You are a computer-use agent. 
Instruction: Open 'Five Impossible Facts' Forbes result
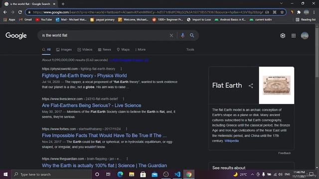(x=104, y=135)
